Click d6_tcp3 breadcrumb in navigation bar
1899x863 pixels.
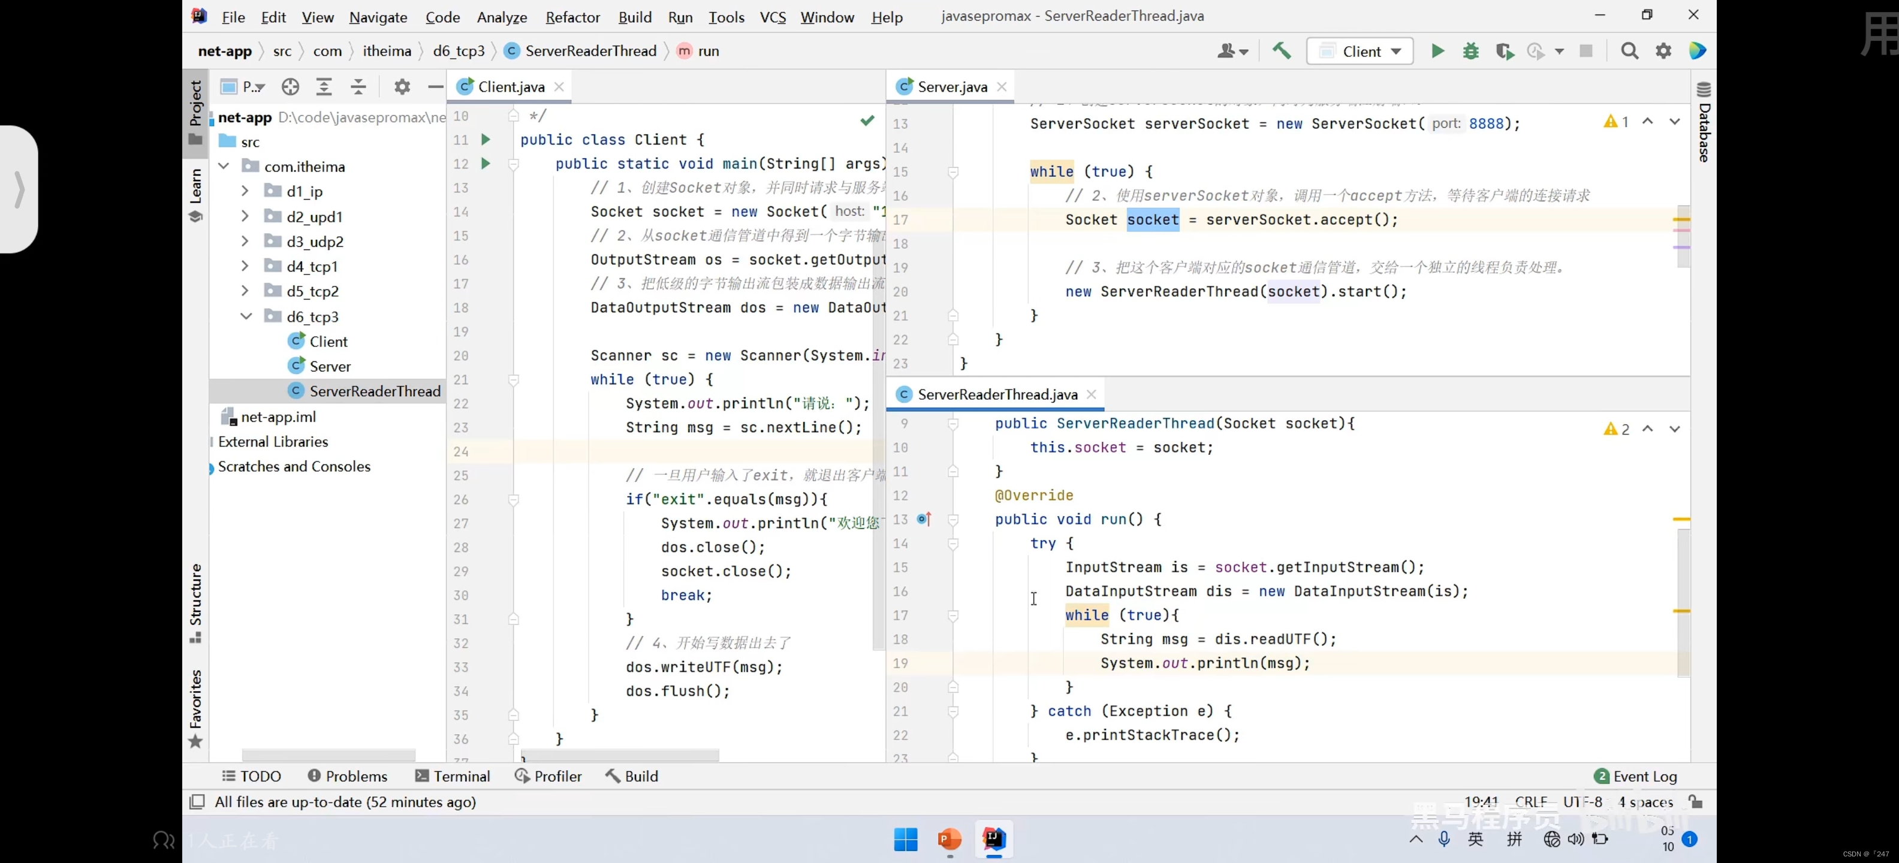pyautogui.click(x=459, y=51)
